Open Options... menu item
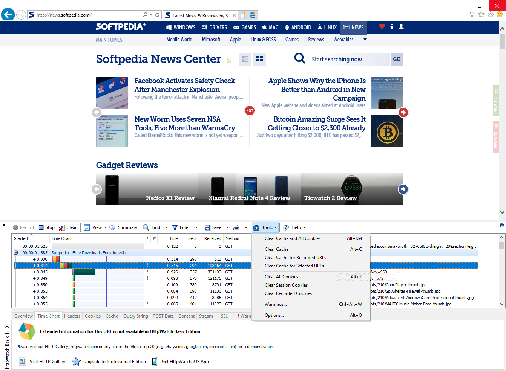506x371 pixels. [x=311, y=315]
